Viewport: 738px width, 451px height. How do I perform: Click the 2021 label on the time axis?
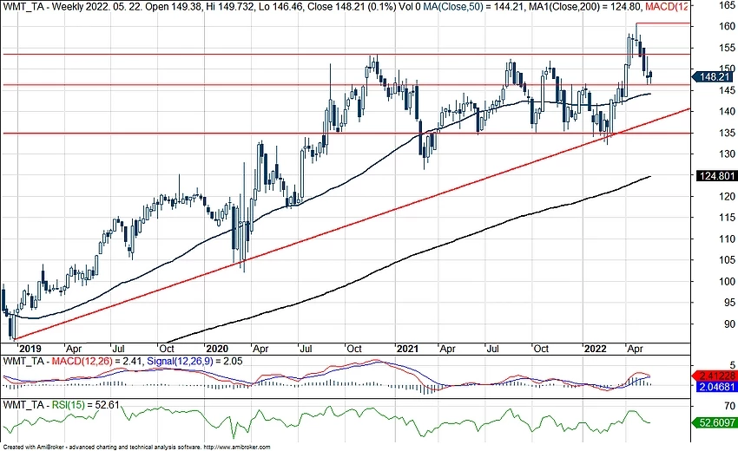point(407,349)
